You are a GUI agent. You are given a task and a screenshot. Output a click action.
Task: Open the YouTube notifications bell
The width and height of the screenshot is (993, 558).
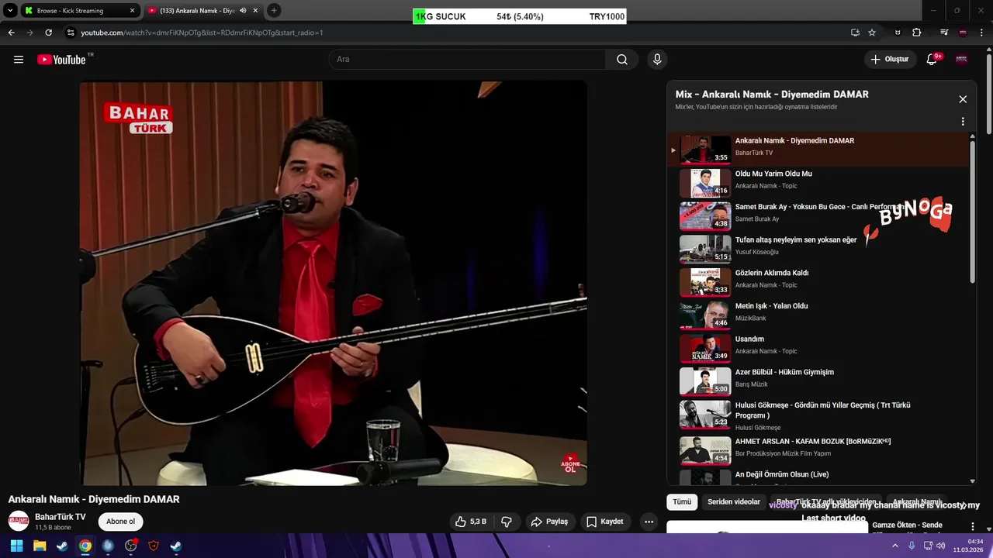932,59
